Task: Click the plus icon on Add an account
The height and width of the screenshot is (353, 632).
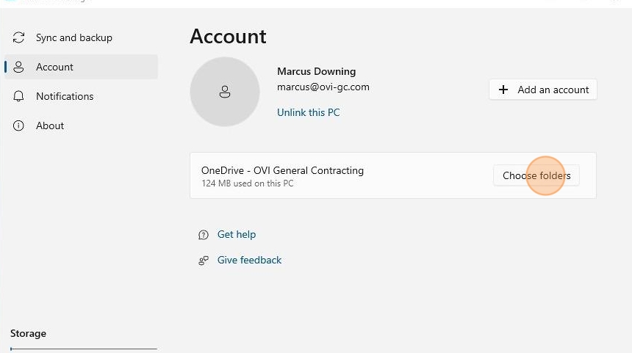Action: 503,90
